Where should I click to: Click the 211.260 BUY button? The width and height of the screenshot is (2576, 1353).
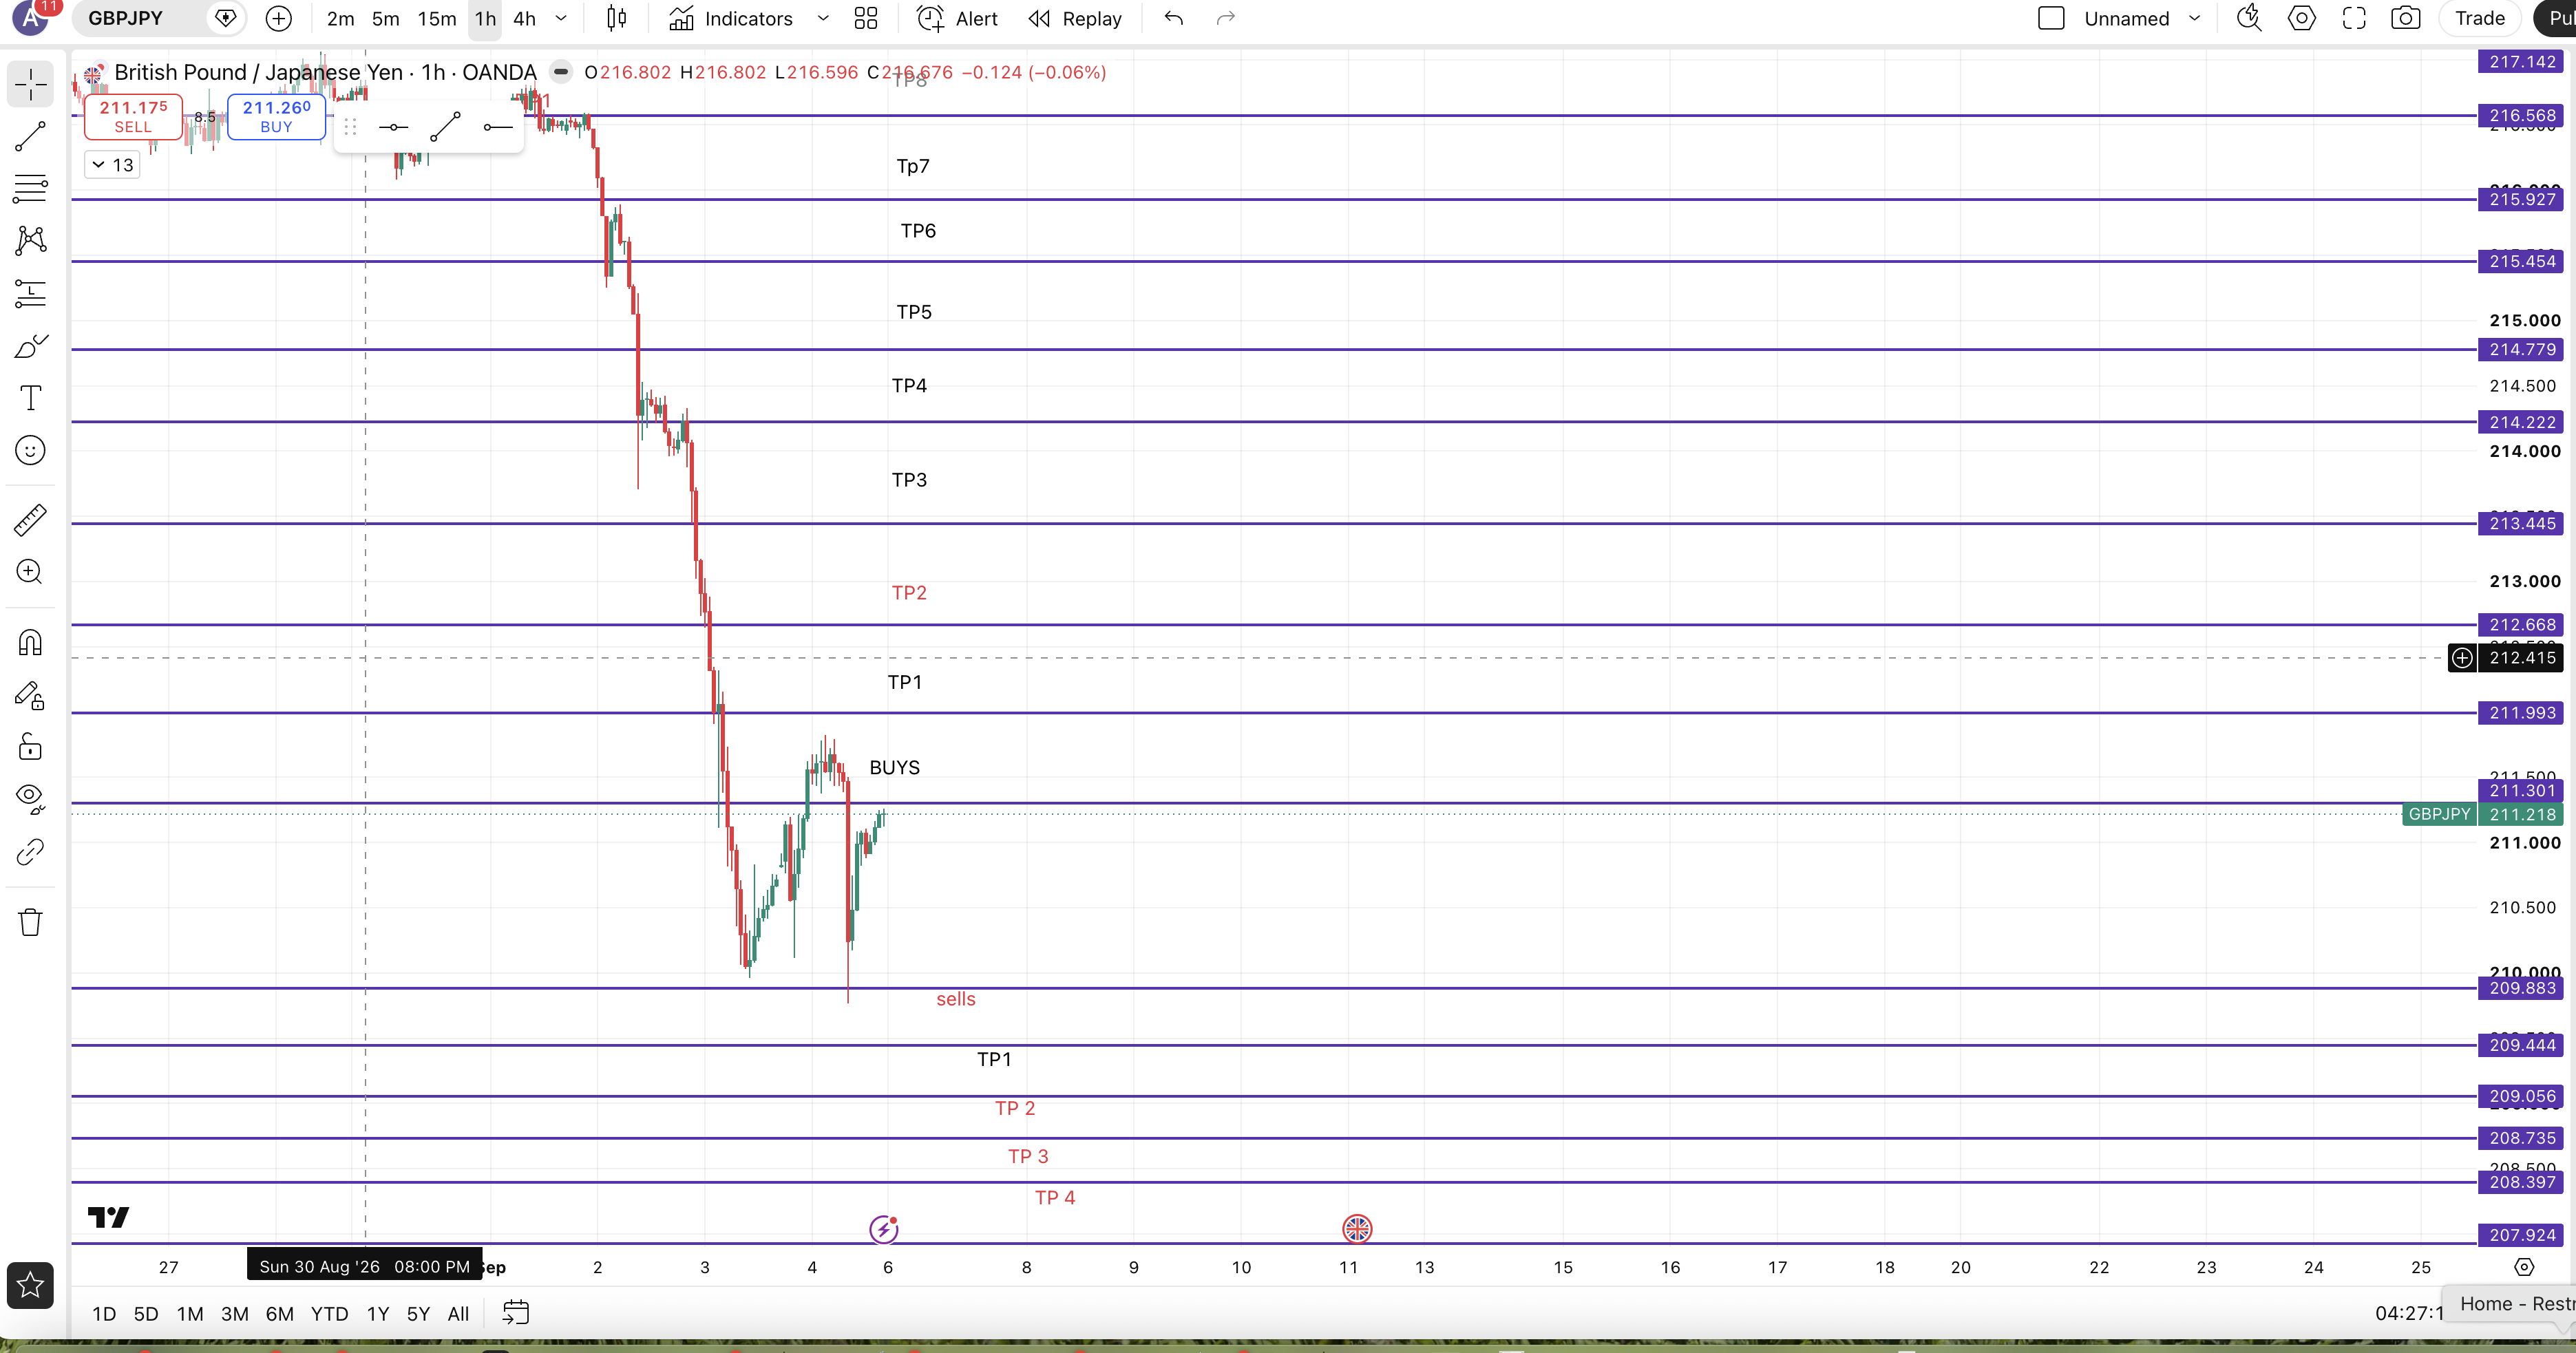click(277, 116)
